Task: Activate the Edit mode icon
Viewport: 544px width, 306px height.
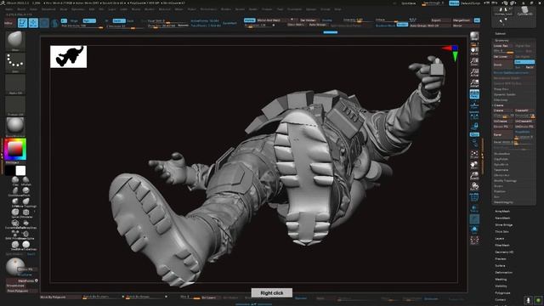Action: pyautogui.click(x=22, y=23)
